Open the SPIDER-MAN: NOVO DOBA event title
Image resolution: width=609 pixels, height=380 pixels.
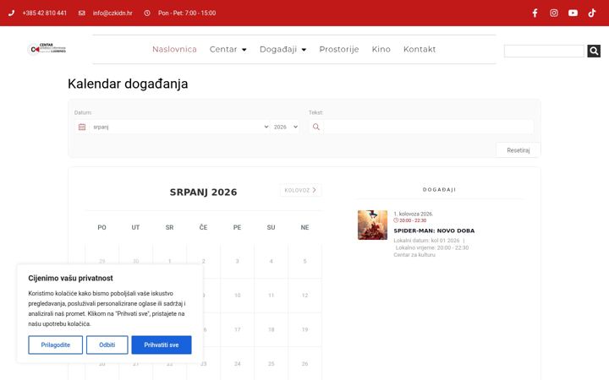[x=434, y=231]
